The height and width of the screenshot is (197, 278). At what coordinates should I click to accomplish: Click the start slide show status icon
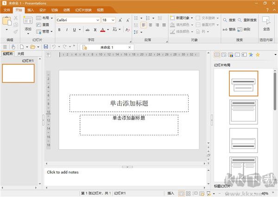pyautogui.click(x=208, y=193)
